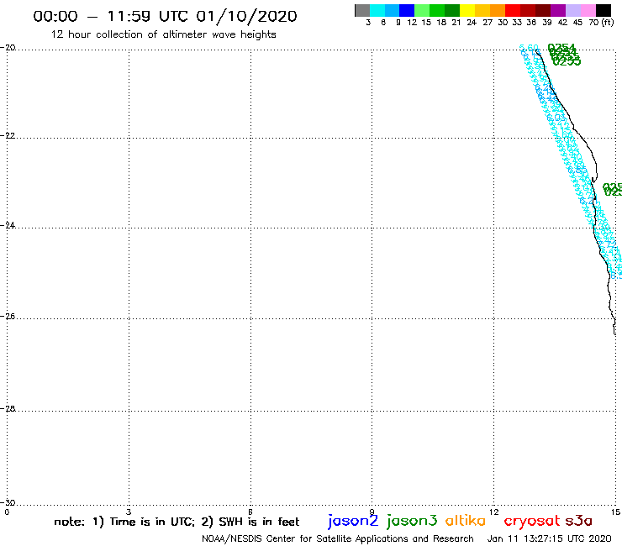Click the '12' longitude axis label
The image size is (622, 546).
tap(493, 512)
